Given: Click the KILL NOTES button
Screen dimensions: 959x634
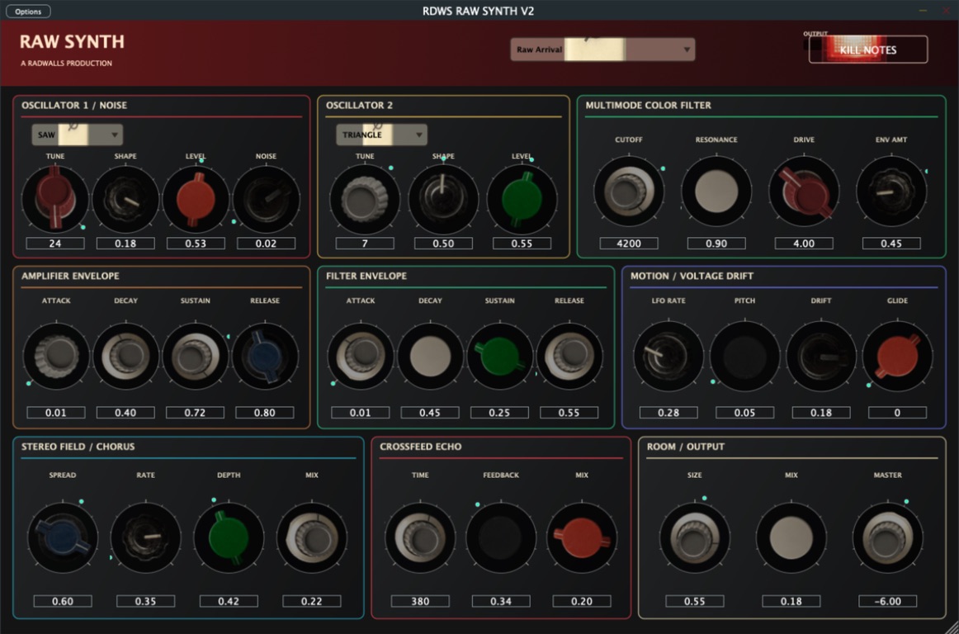Looking at the screenshot, I should pos(868,50).
